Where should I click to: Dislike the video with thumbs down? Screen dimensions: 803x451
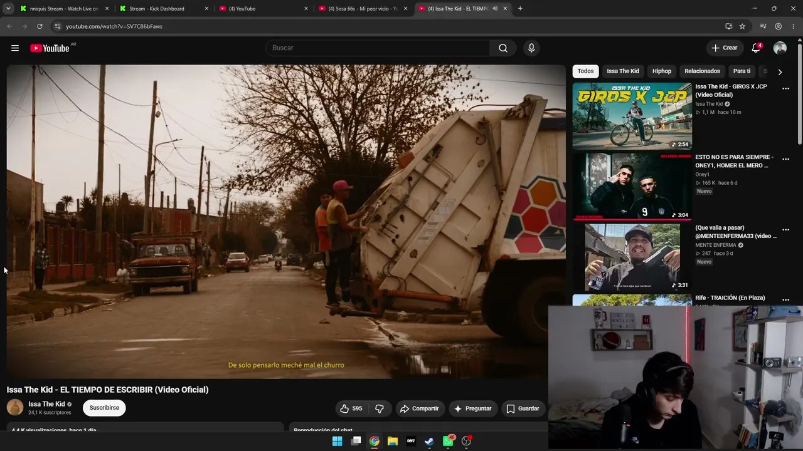(379, 408)
